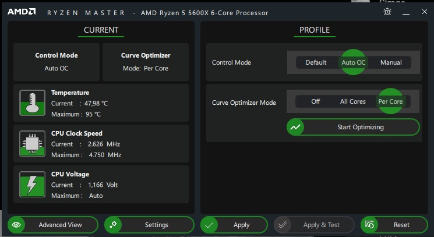The width and height of the screenshot is (434, 237).
Task: Select Auto OC control mode
Action: click(x=353, y=62)
